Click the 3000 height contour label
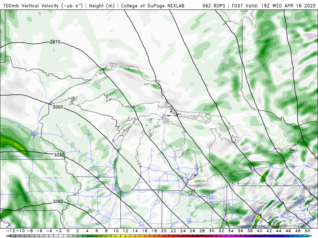318x238 pixels. click(58, 107)
